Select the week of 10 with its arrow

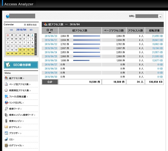pos(36,46)
